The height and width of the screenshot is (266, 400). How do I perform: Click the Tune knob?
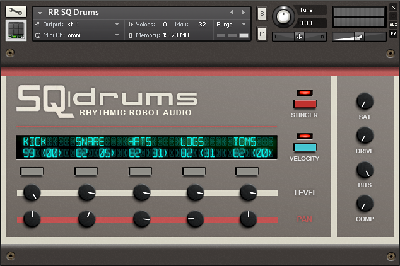(283, 17)
